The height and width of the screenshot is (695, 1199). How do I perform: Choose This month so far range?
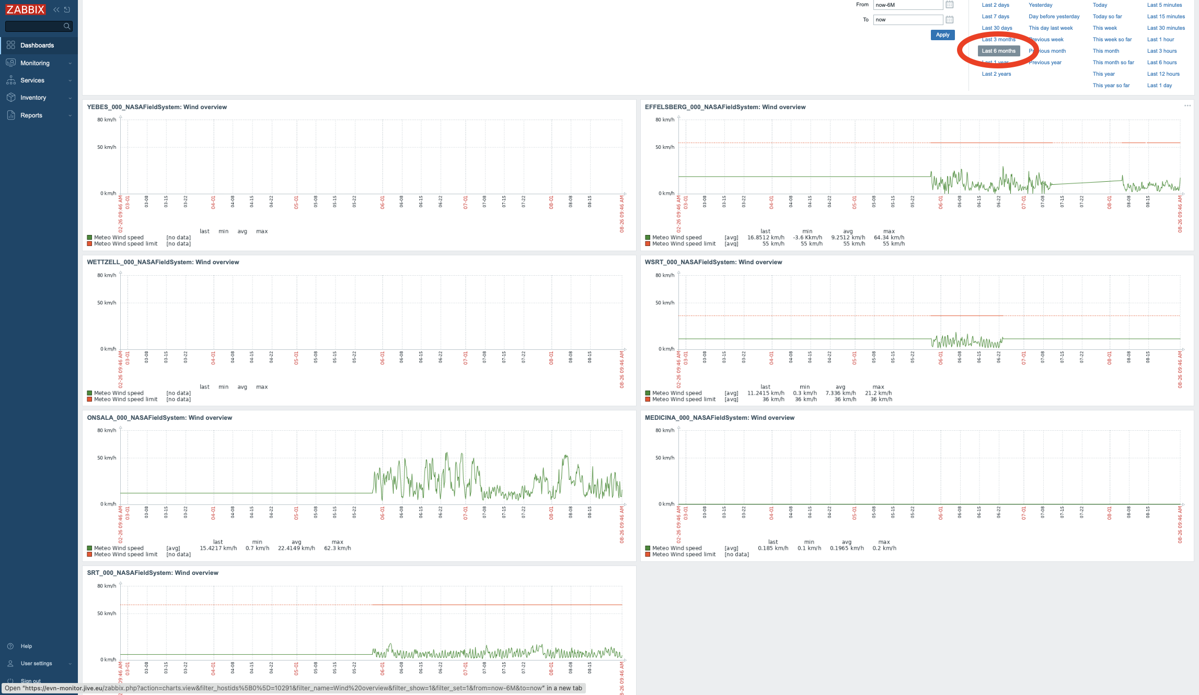tap(1113, 63)
